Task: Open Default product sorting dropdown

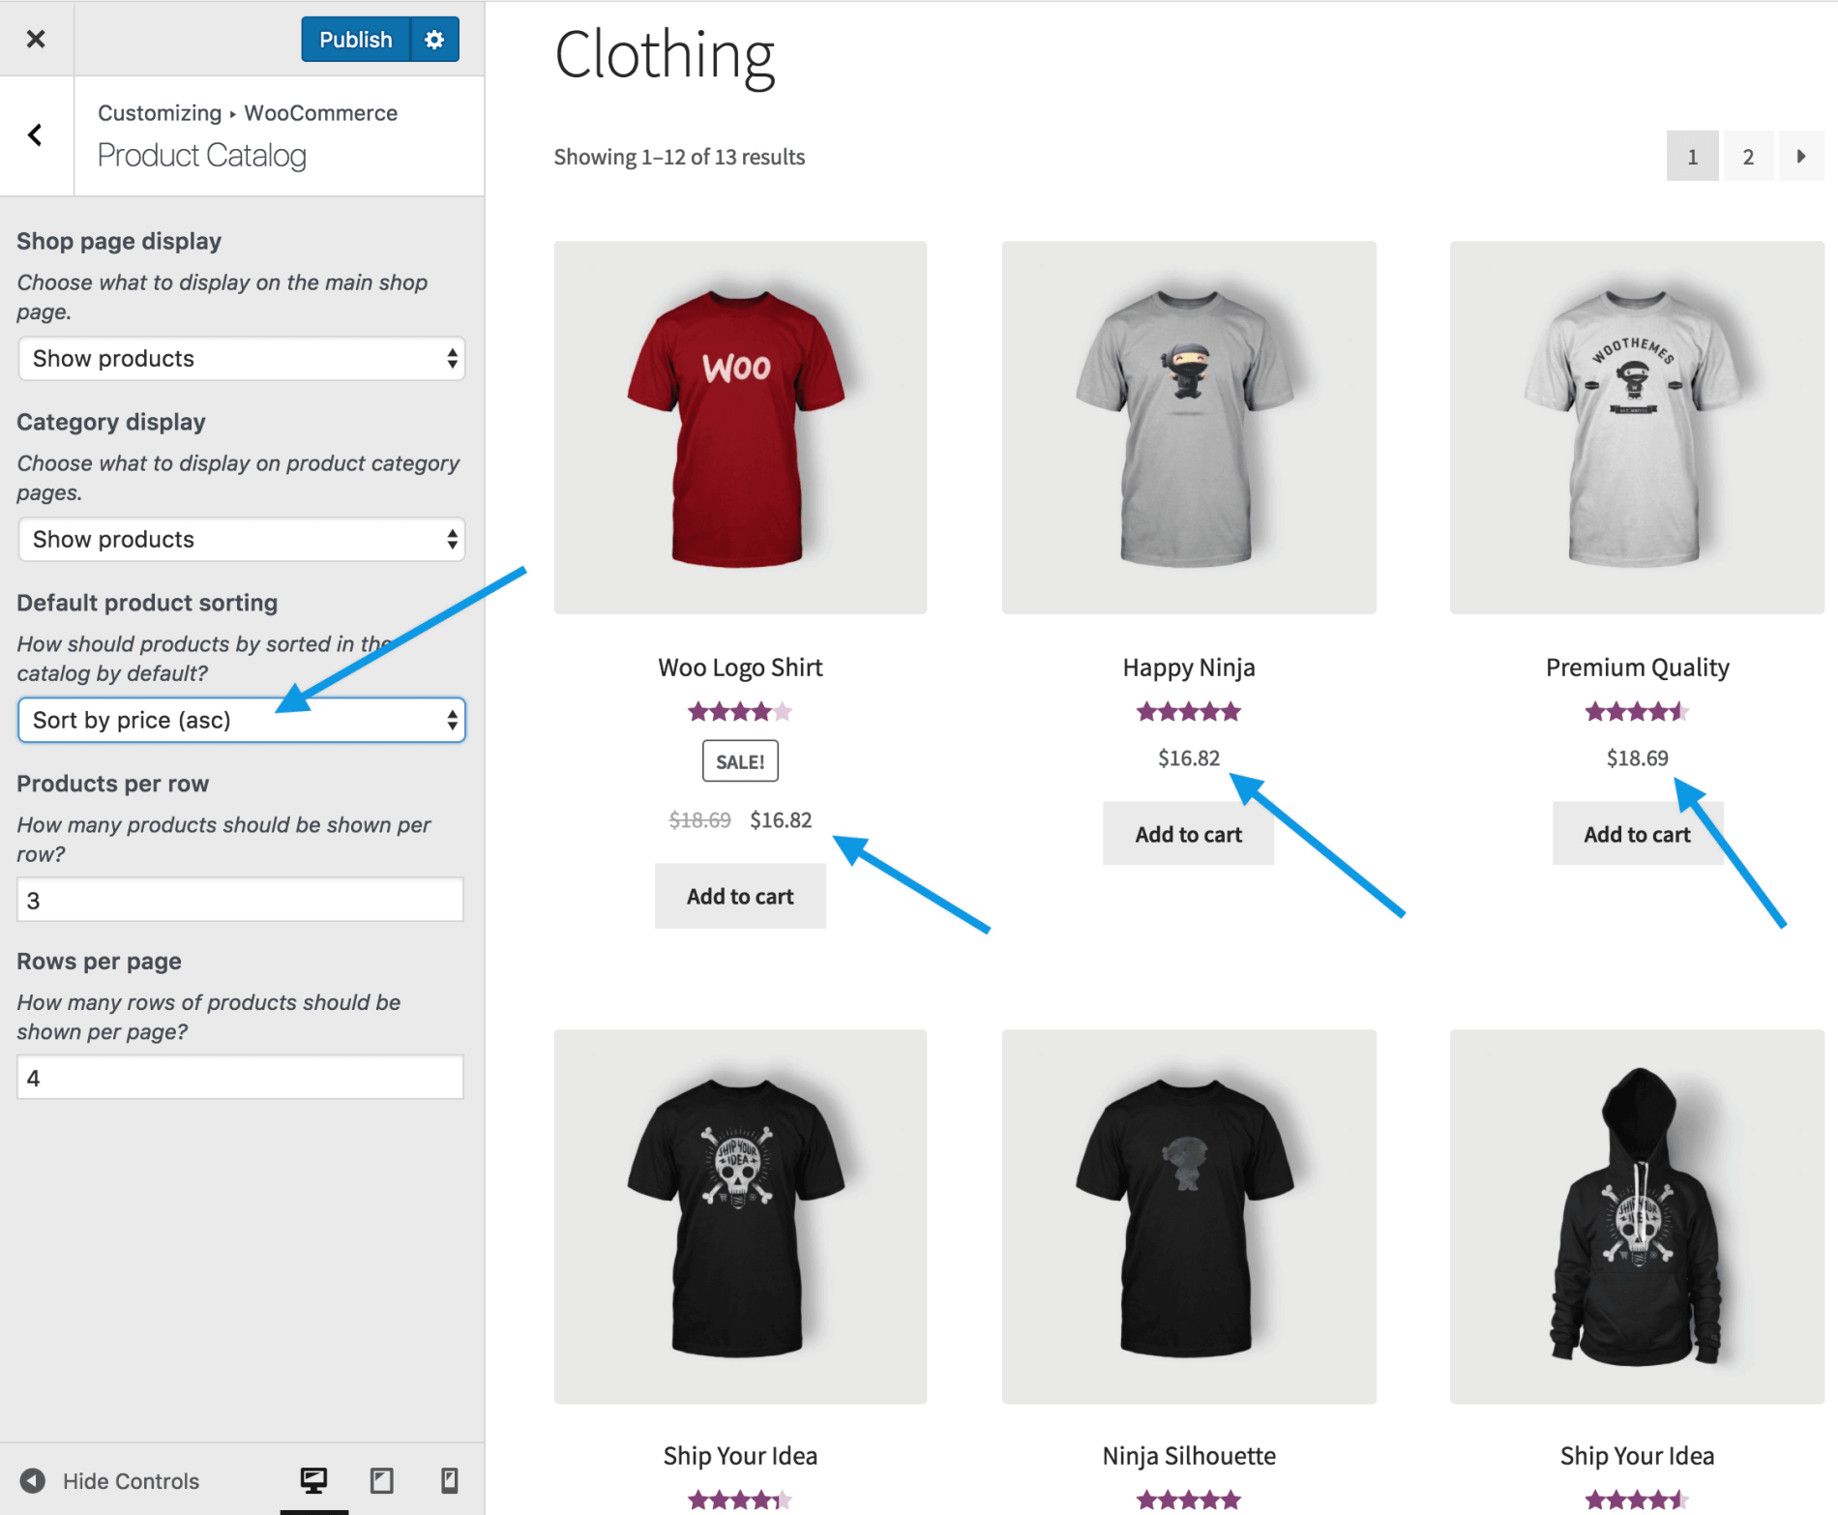Action: (x=241, y=721)
